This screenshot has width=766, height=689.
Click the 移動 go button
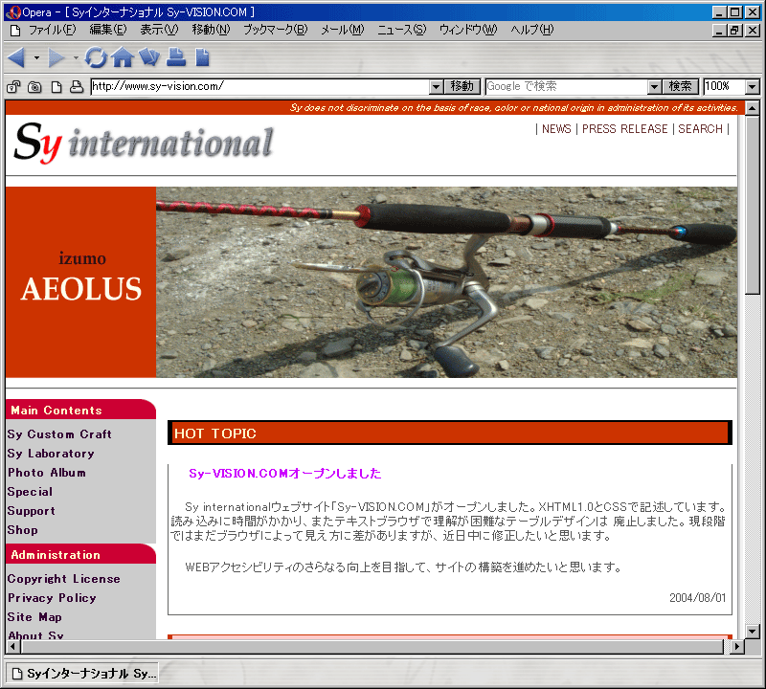[x=462, y=87]
